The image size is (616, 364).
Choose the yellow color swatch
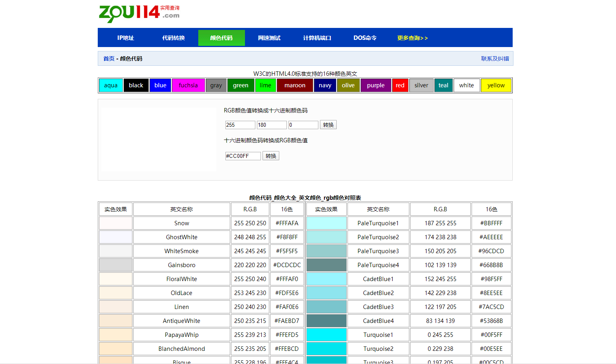coord(496,85)
